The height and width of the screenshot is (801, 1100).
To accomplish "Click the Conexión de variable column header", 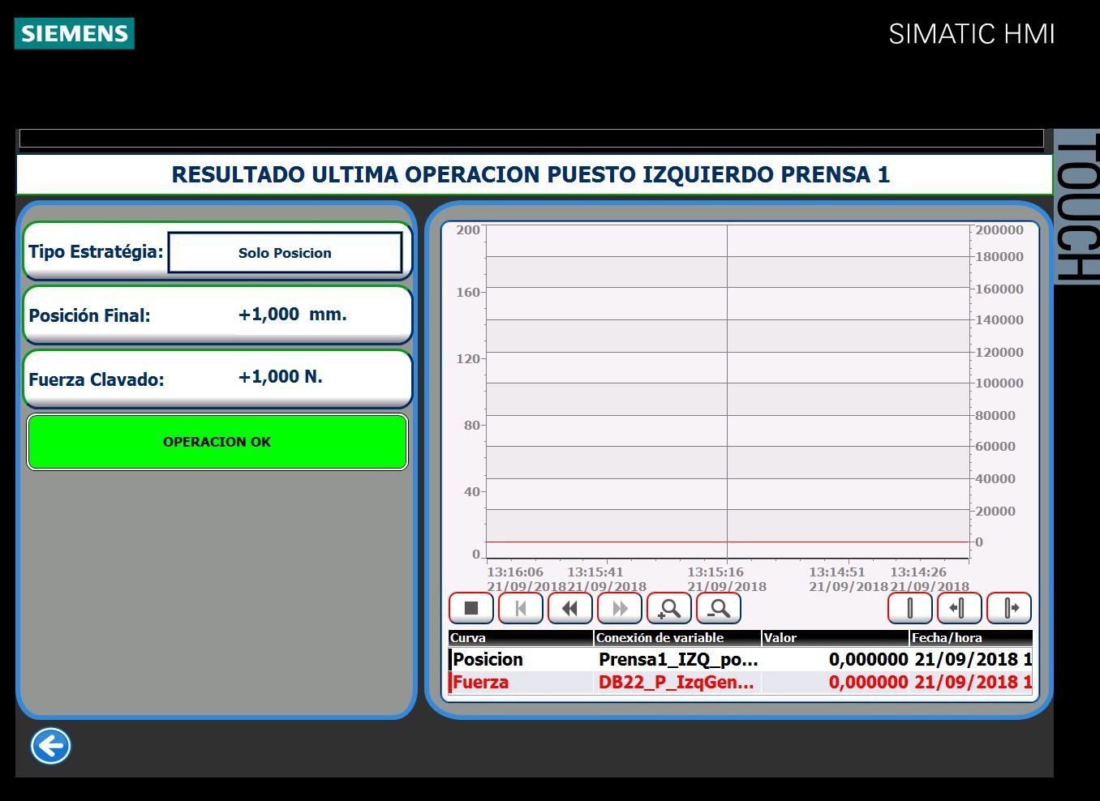I will (x=677, y=638).
